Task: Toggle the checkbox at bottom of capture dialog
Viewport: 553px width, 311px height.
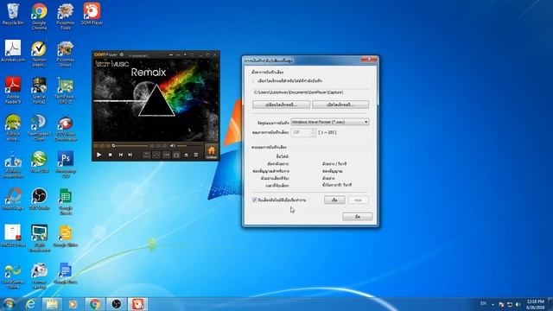Action: (254, 200)
